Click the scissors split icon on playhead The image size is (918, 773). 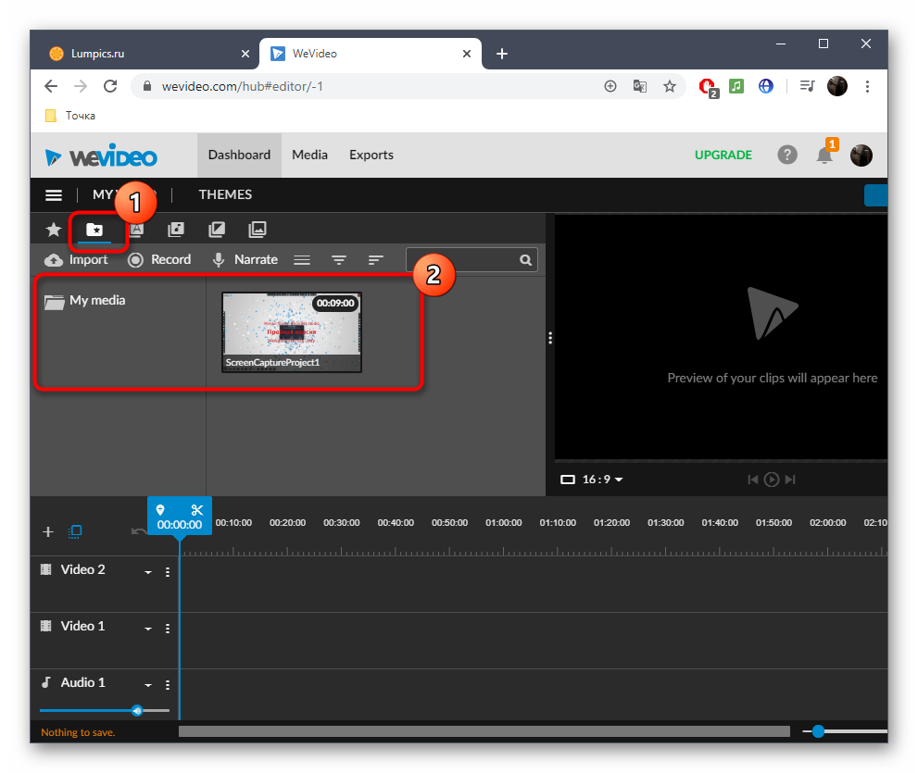click(x=196, y=510)
